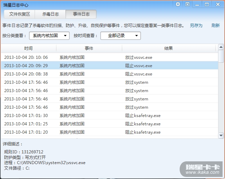Click the 规则ID：131269712 detail text
The height and width of the screenshot is (179, 225).
click(24, 152)
